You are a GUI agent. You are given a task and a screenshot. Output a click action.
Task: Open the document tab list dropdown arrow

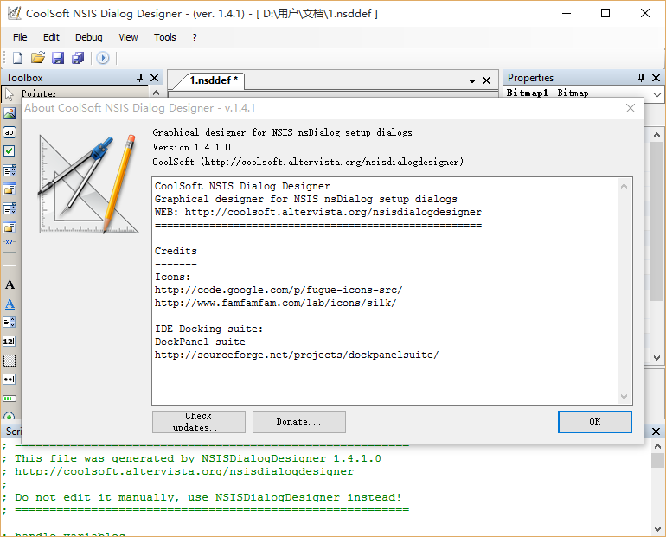pyautogui.click(x=472, y=80)
